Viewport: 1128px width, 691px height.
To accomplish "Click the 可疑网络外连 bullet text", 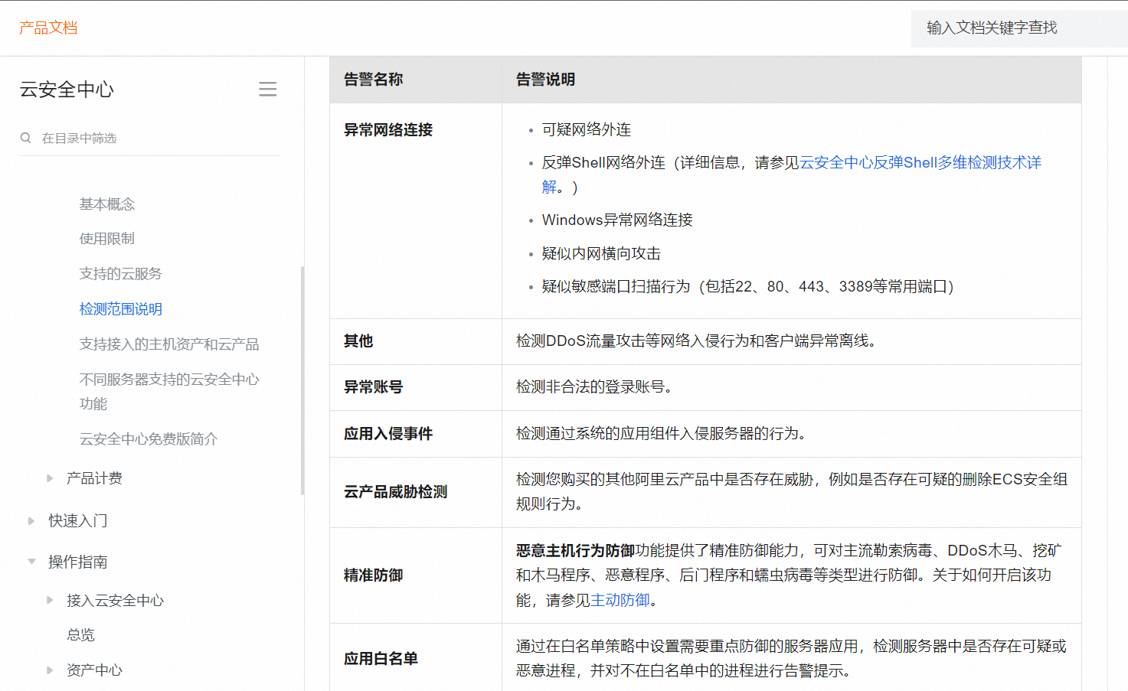I will click(587, 130).
